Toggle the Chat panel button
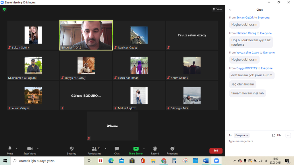The height and width of the screenshot is (165, 294). pyautogui.click(x=117, y=150)
